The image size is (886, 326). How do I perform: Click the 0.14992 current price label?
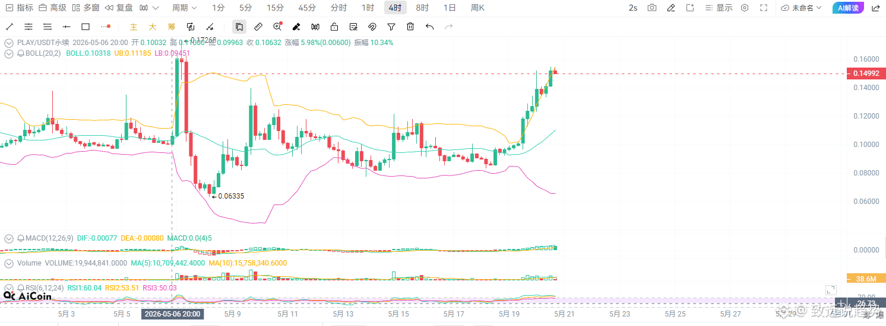tap(865, 73)
